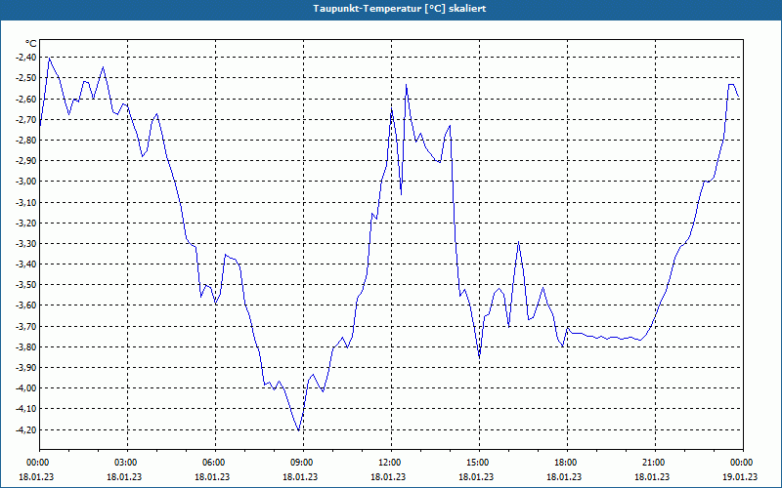Pick the '-2,80' y-axis tick label
The image size is (782, 488).
point(26,140)
